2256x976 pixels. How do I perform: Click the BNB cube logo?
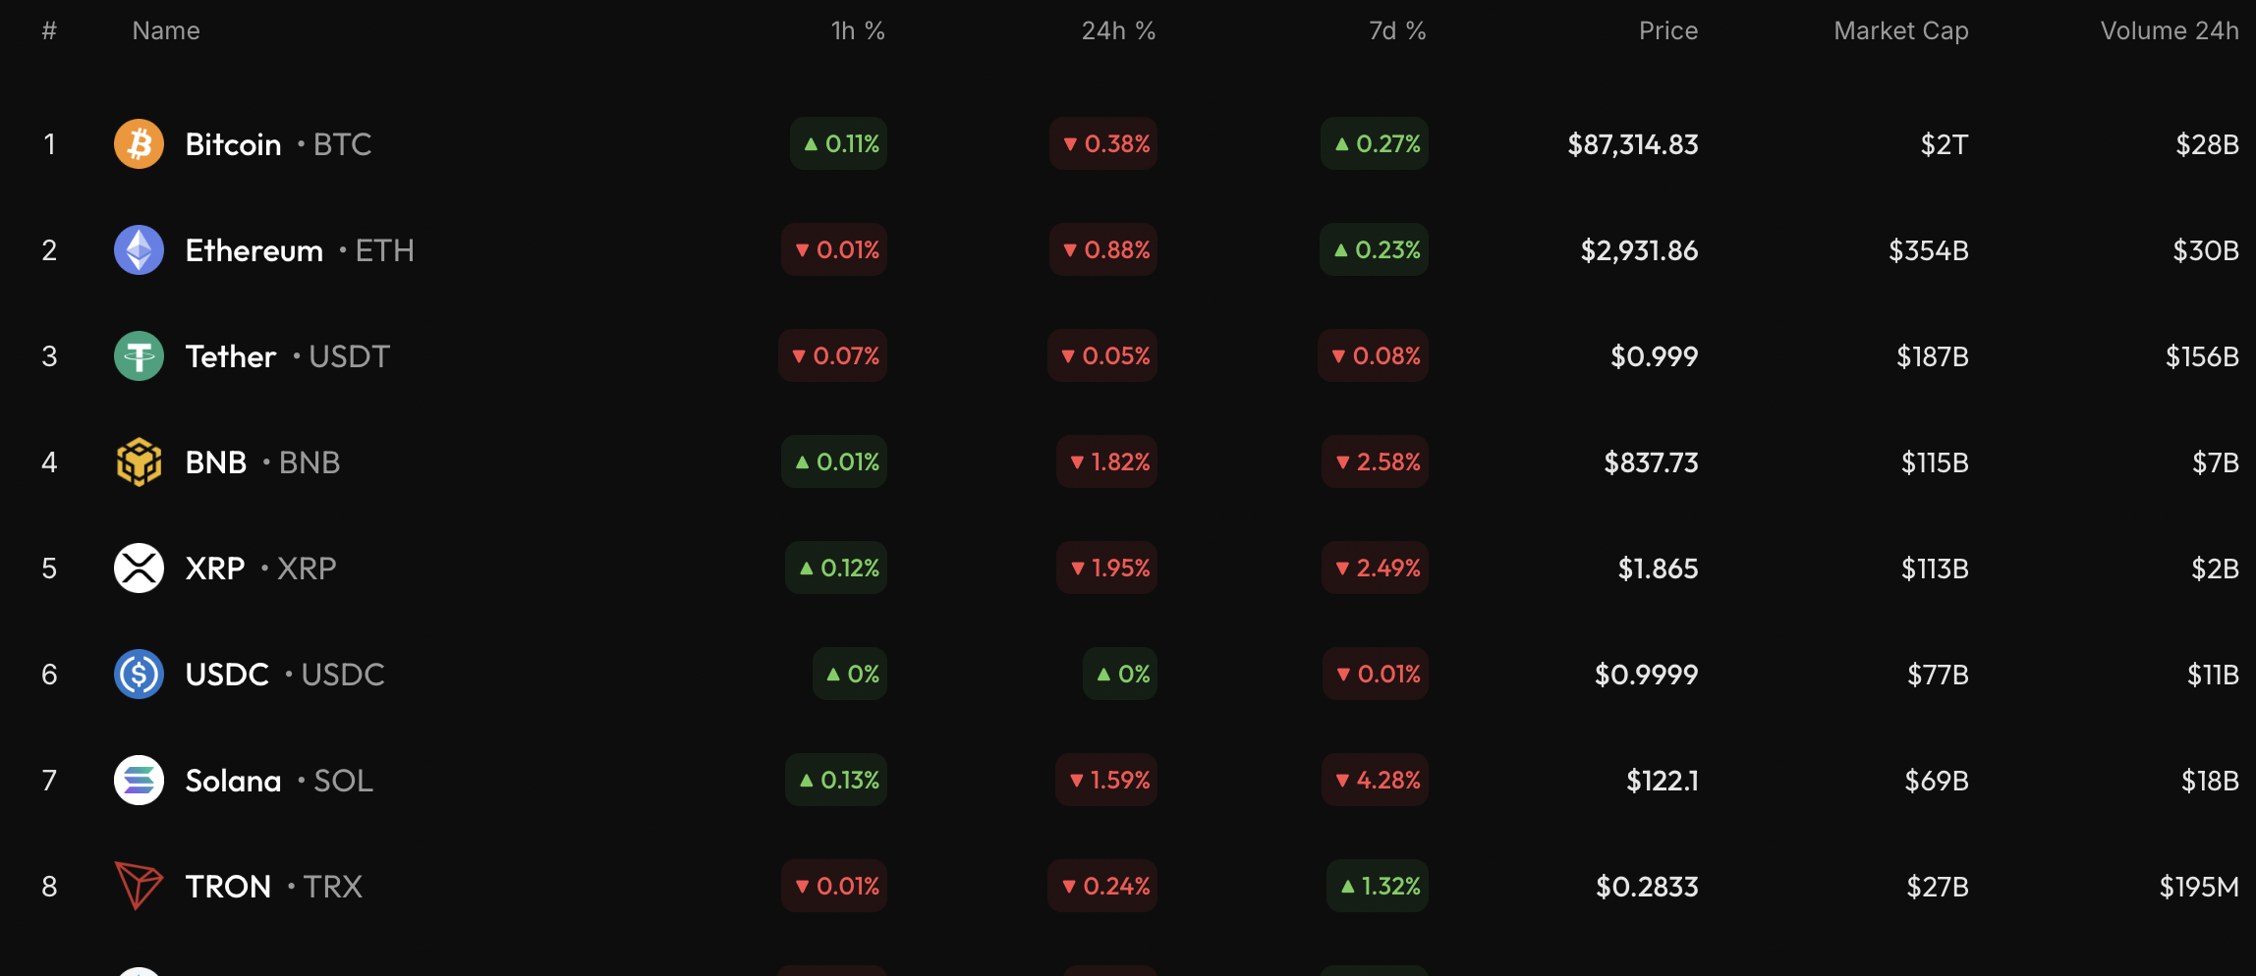(139, 462)
